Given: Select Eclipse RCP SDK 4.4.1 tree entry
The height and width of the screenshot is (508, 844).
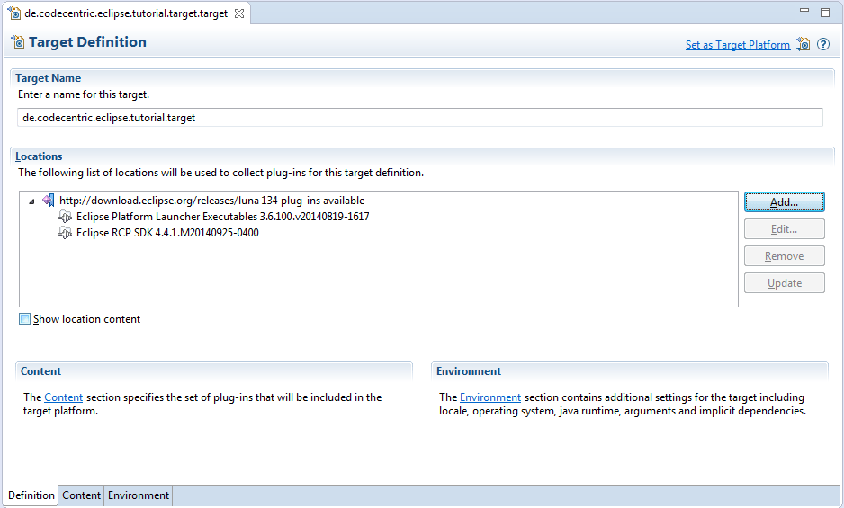Looking at the screenshot, I should point(167,233).
